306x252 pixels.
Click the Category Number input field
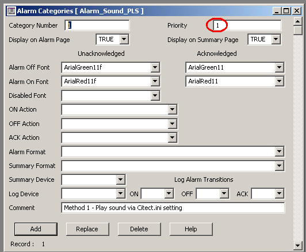[97, 25]
